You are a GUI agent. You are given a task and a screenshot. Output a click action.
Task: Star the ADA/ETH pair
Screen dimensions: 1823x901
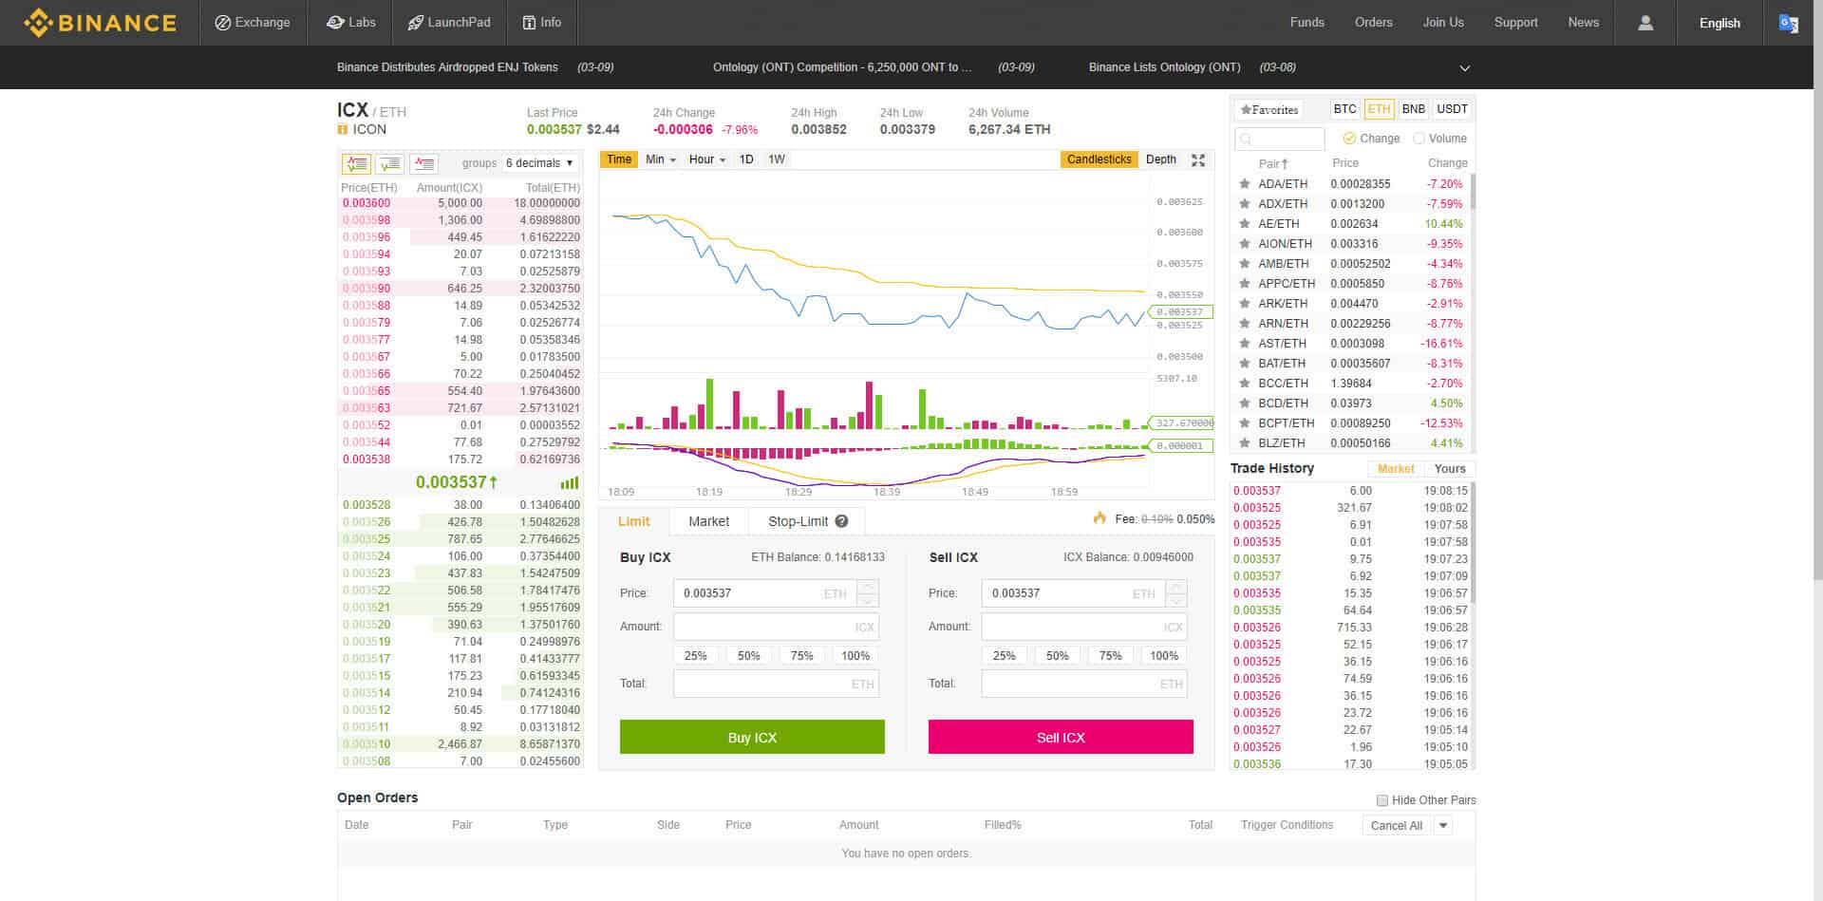point(1244,184)
